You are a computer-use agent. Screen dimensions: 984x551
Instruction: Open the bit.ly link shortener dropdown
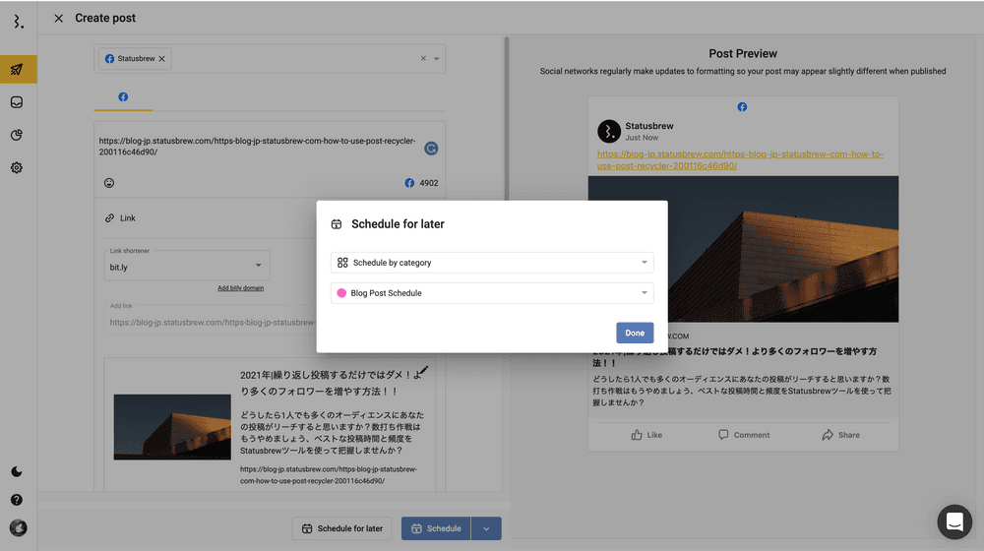click(187, 266)
